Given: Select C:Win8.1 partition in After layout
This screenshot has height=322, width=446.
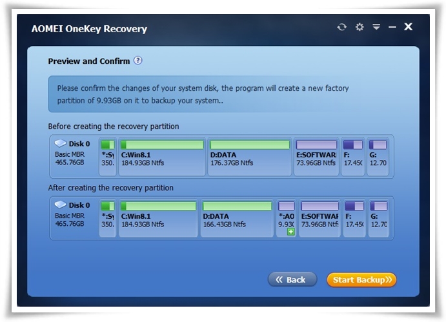Looking at the screenshot, I should (158, 218).
